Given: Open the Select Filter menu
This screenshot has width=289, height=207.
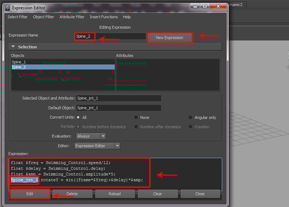Looking at the screenshot, I should coord(18,17).
